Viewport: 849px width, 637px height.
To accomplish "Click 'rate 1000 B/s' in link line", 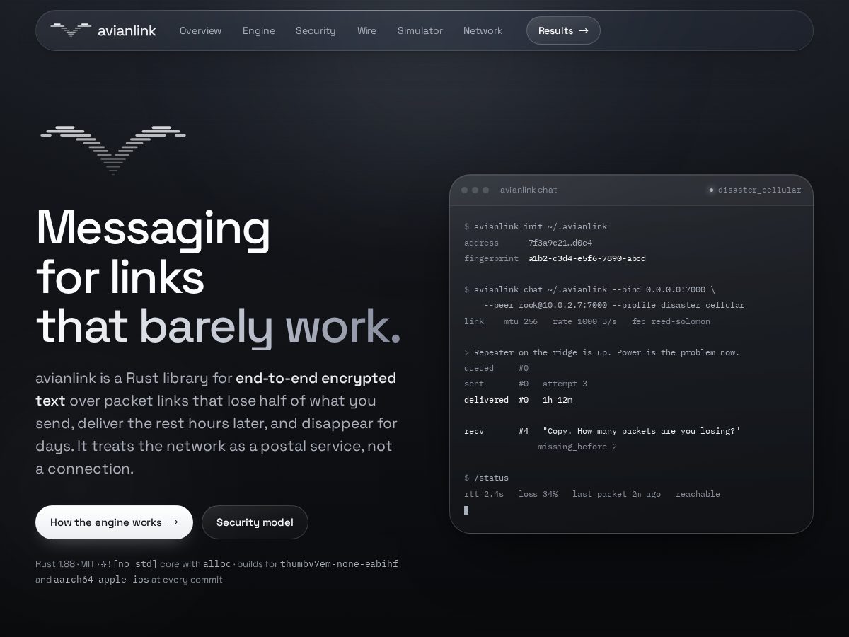I will tap(584, 321).
